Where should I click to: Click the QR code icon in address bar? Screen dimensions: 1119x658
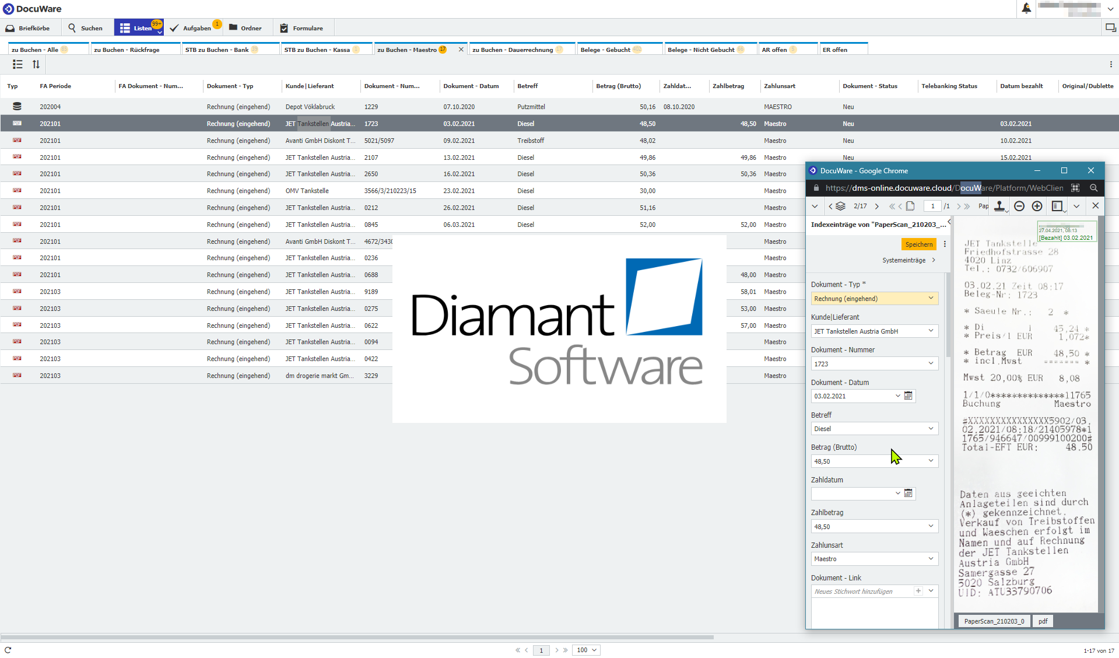pyautogui.click(x=1075, y=188)
